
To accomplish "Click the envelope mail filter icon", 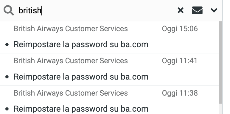I will pyautogui.click(x=197, y=10).
